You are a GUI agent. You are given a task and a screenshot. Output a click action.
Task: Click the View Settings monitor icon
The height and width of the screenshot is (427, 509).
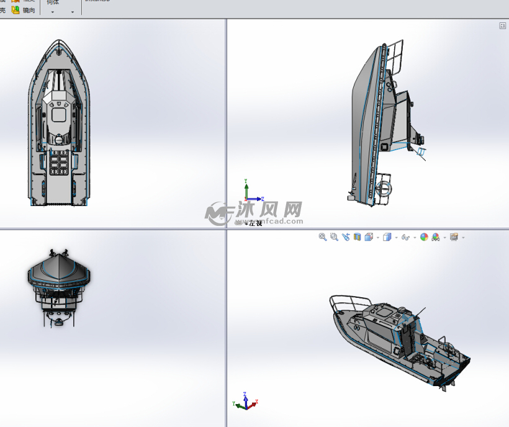454,237
